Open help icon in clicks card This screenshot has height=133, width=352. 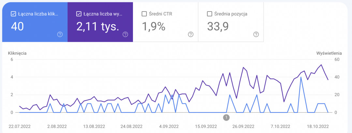(60, 35)
